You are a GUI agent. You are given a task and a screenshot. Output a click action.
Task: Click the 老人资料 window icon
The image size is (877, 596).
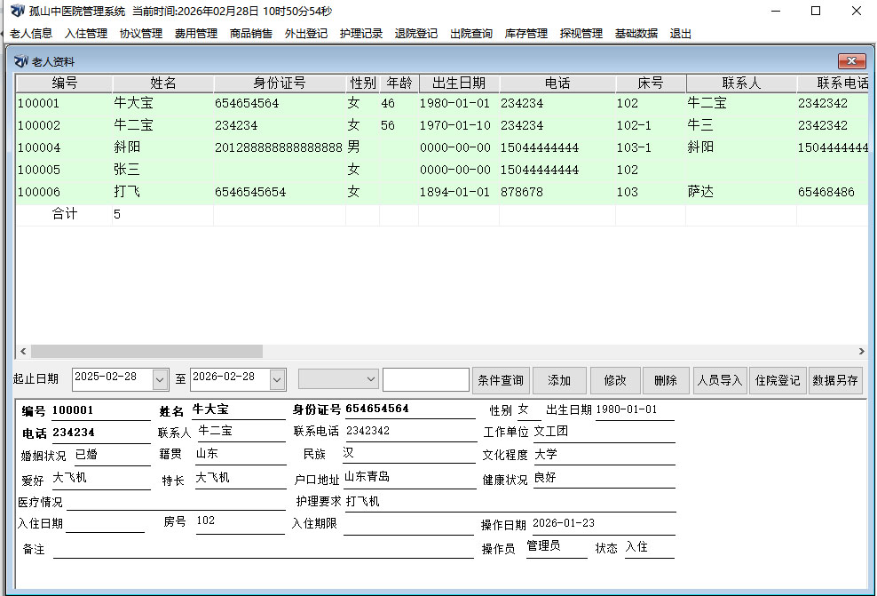[x=21, y=61]
